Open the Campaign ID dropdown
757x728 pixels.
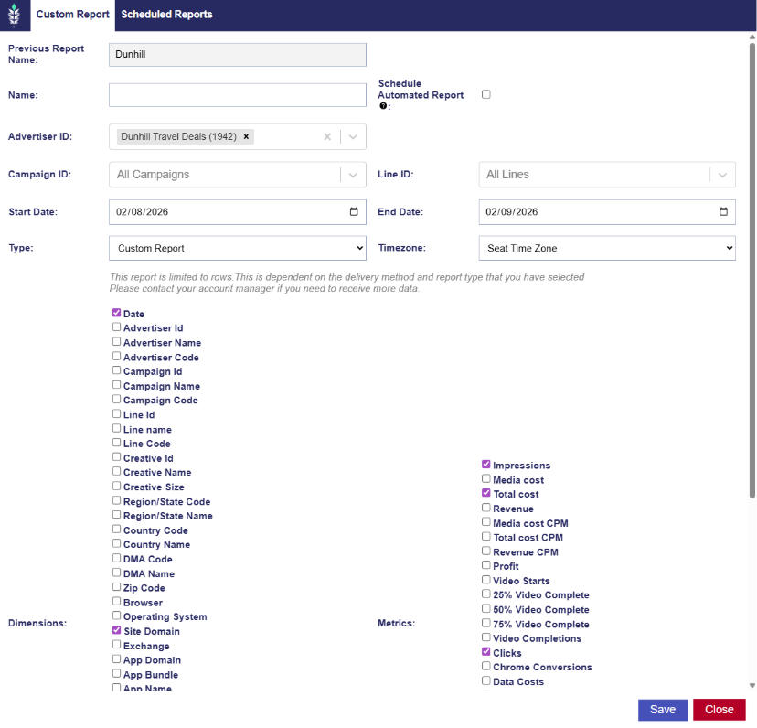point(237,175)
